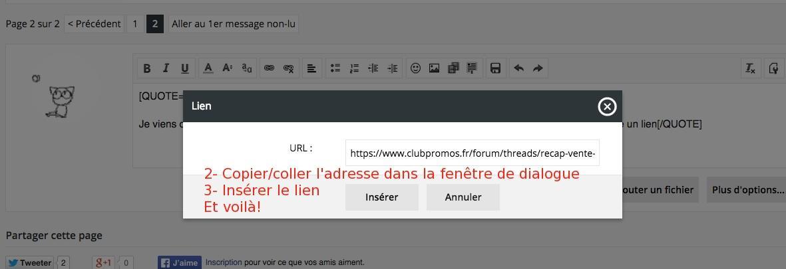Open the smilies picker
The width and height of the screenshot is (786, 269).
coord(415,68)
